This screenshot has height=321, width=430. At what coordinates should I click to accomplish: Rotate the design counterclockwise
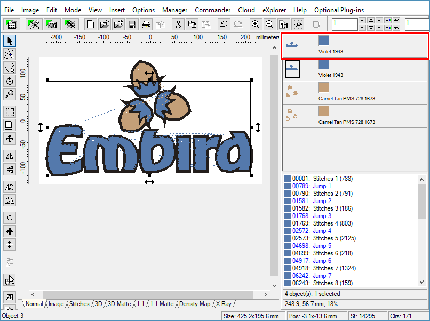10,187
